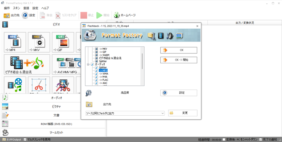Collapse the オーディオ tree node

click(x=88, y=65)
